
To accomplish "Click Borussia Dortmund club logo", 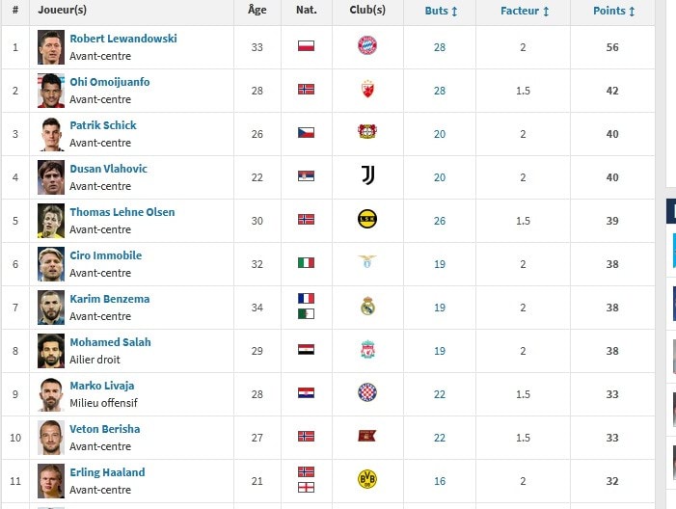I will (x=367, y=479).
